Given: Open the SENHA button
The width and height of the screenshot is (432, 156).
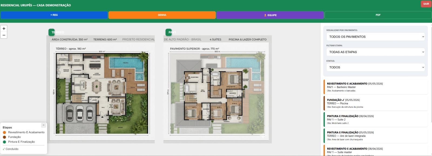Looking at the screenshot, I should coord(162,15).
